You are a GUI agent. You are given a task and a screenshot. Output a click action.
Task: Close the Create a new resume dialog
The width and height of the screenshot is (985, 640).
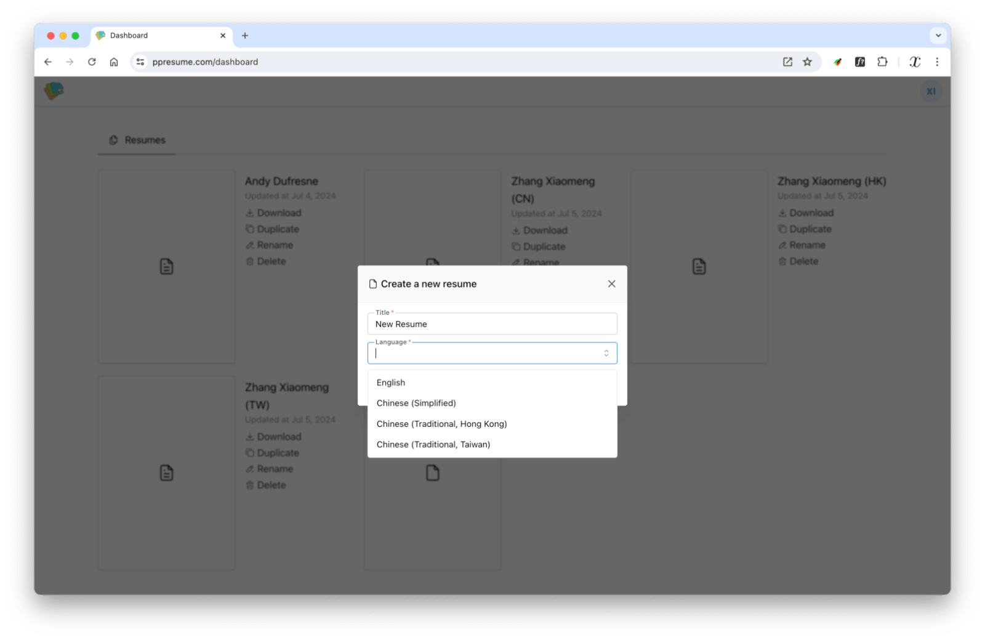pos(611,284)
